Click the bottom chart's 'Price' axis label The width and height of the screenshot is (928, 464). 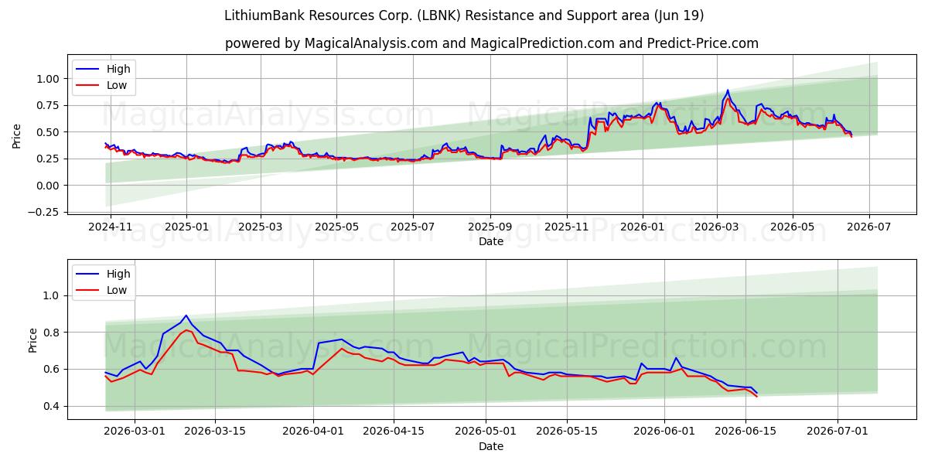click(x=32, y=339)
